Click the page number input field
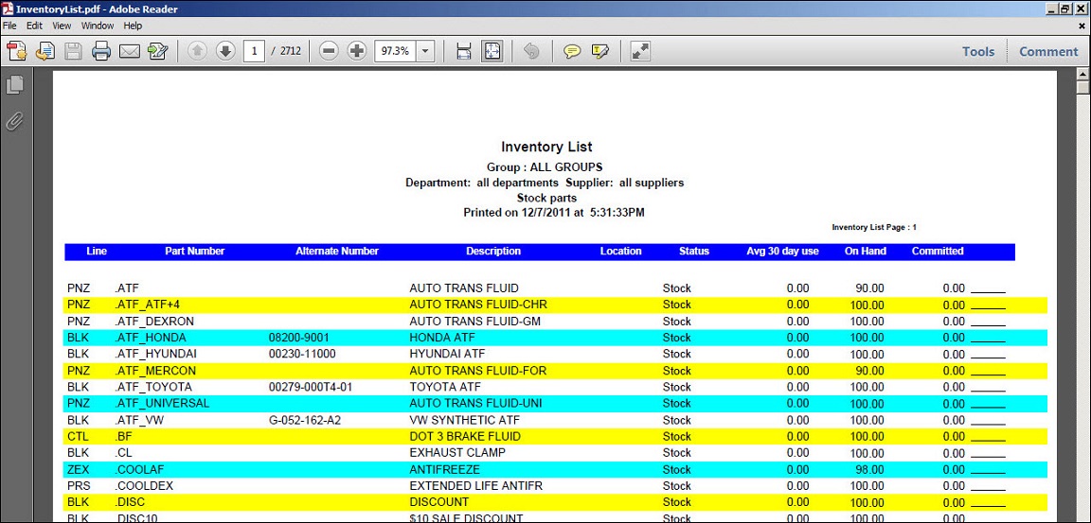1091x523 pixels. pyautogui.click(x=254, y=51)
